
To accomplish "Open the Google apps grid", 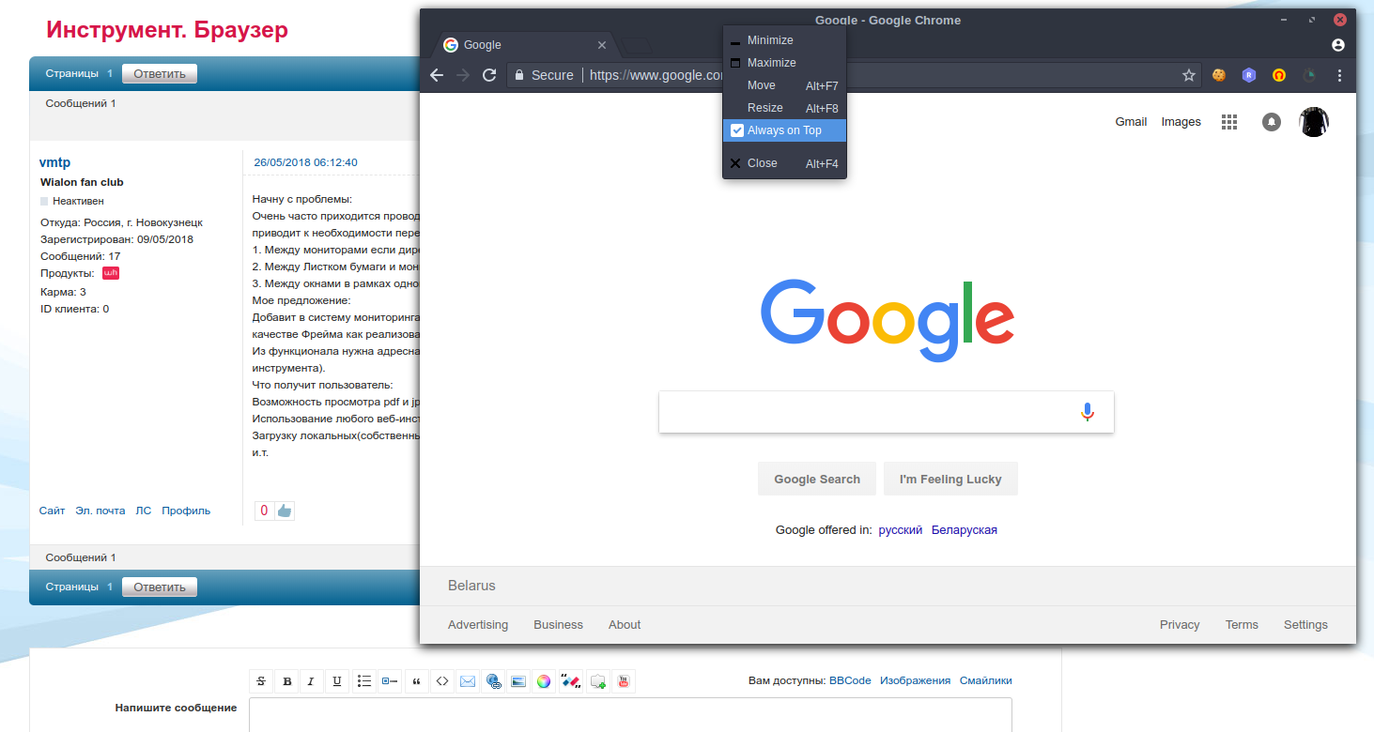I will tap(1228, 122).
